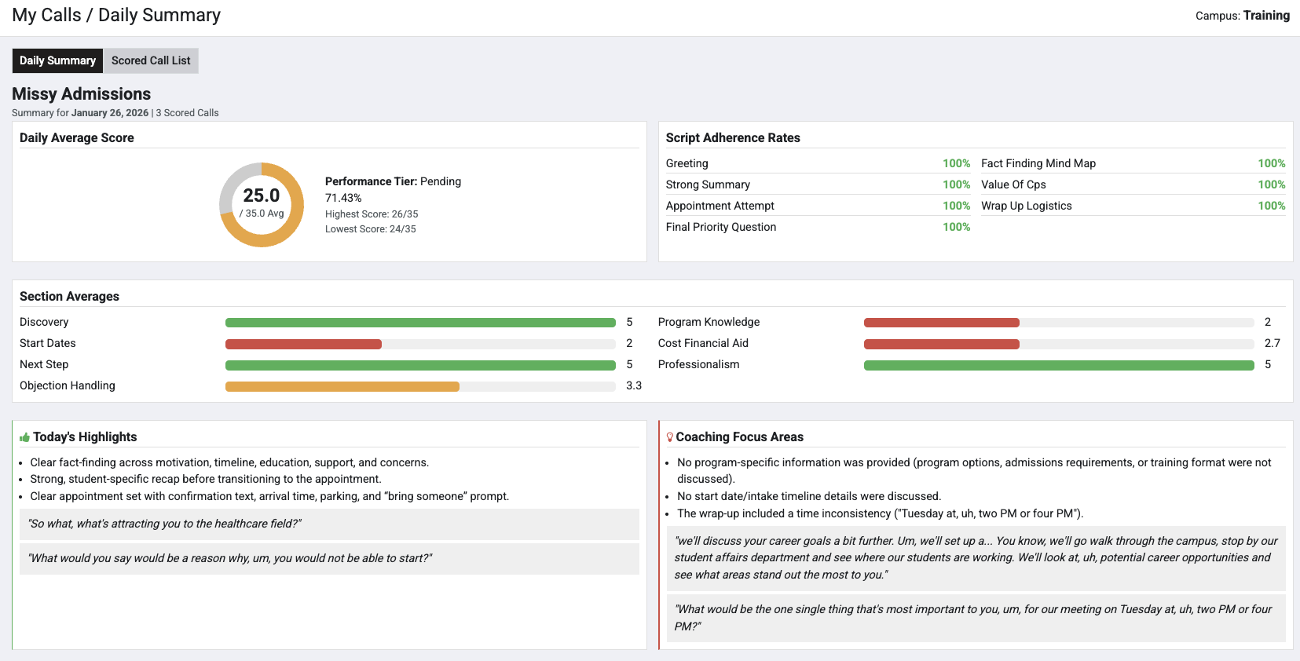The height and width of the screenshot is (661, 1300).
Task: Click the Cost Financial Aid progress bar
Action: tap(941, 344)
